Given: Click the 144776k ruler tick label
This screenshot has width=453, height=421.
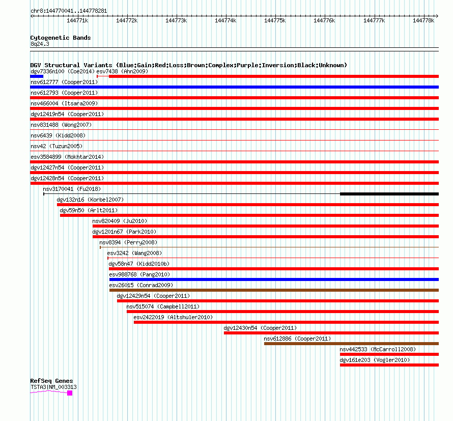Looking at the screenshot, I should [324, 20].
